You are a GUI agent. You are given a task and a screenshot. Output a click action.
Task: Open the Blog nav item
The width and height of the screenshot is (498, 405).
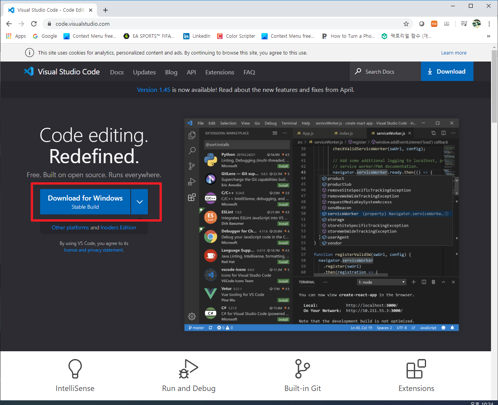point(171,72)
